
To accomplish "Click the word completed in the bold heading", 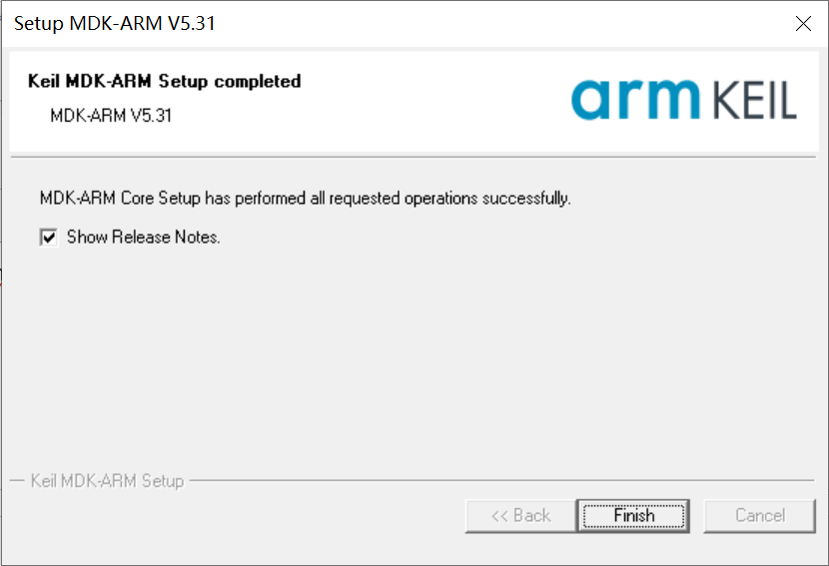I will tap(258, 82).
